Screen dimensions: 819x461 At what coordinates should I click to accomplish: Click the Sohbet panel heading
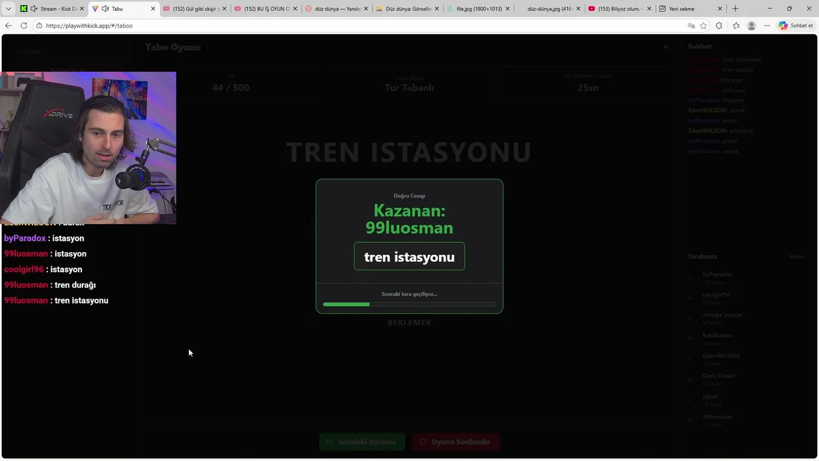pyautogui.click(x=699, y=46)
